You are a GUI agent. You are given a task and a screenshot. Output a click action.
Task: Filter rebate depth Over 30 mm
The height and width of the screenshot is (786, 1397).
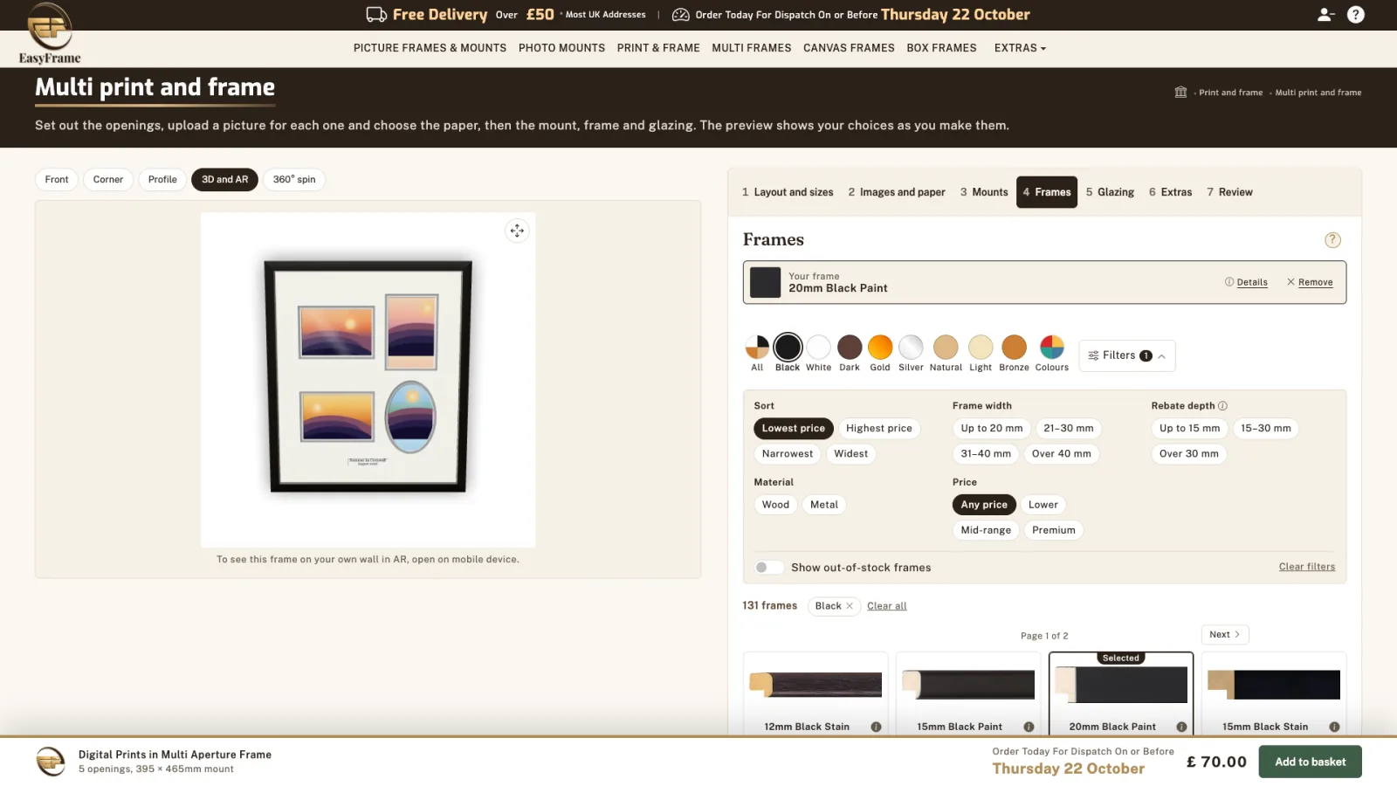click(1188, 453)
